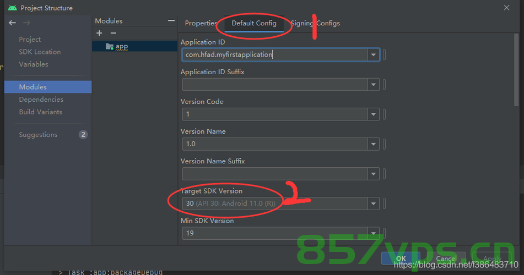
Task: Expand the Min SDK Version dropdown arrow
Action: (373, 233)
